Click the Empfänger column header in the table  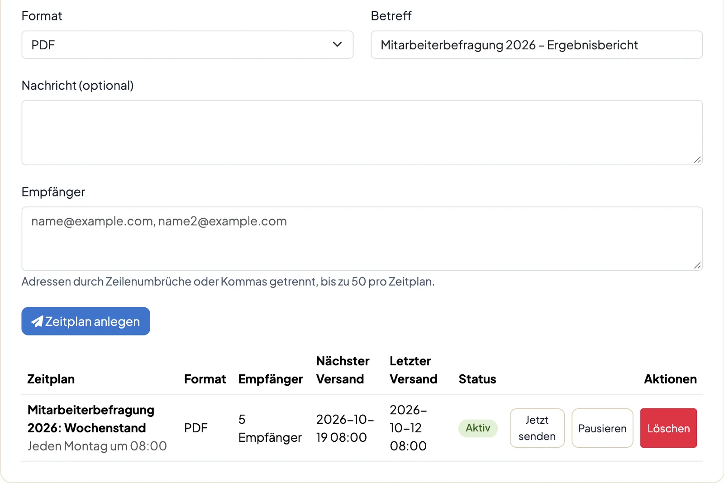[x=271, y=379]
